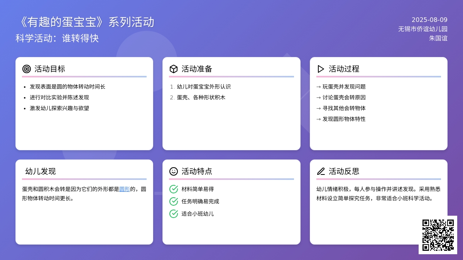Click the text 任务明确易完成

point(200,201)
